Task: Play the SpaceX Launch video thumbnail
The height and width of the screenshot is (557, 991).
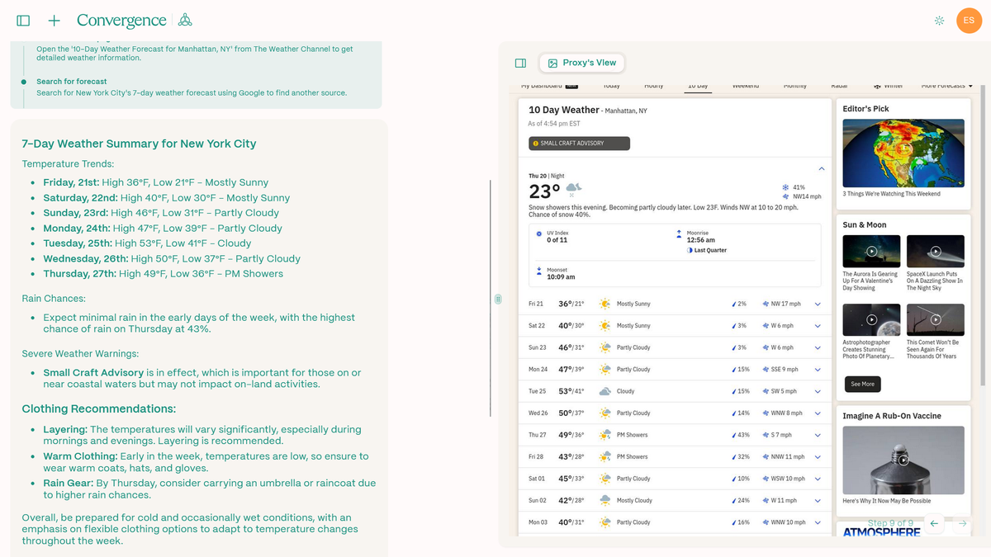Action: [935, 252]
